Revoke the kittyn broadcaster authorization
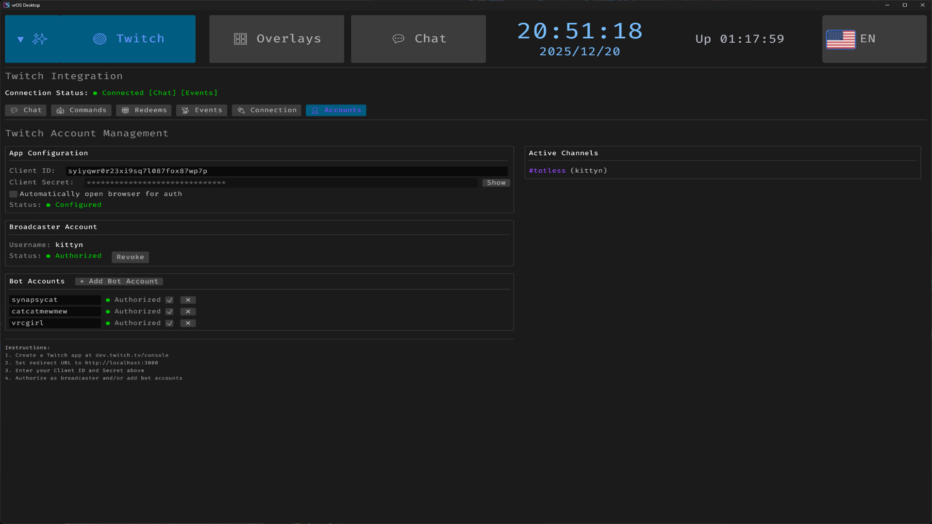This screenshot has width=932, height=524. pyautogui.click(x=130, y=257)
